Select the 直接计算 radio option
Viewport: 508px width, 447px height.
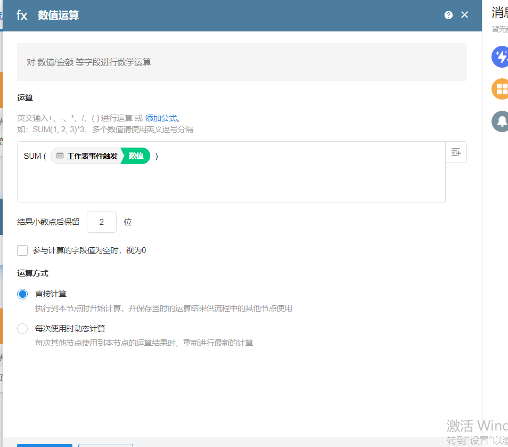click(x=22, y=294)
